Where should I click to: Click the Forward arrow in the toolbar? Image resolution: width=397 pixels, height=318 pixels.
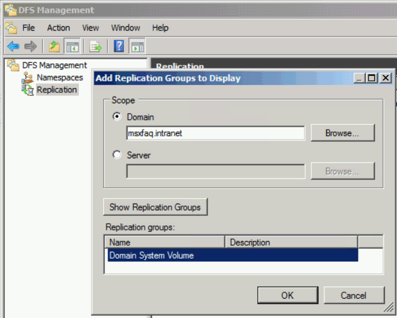[31, 46]
